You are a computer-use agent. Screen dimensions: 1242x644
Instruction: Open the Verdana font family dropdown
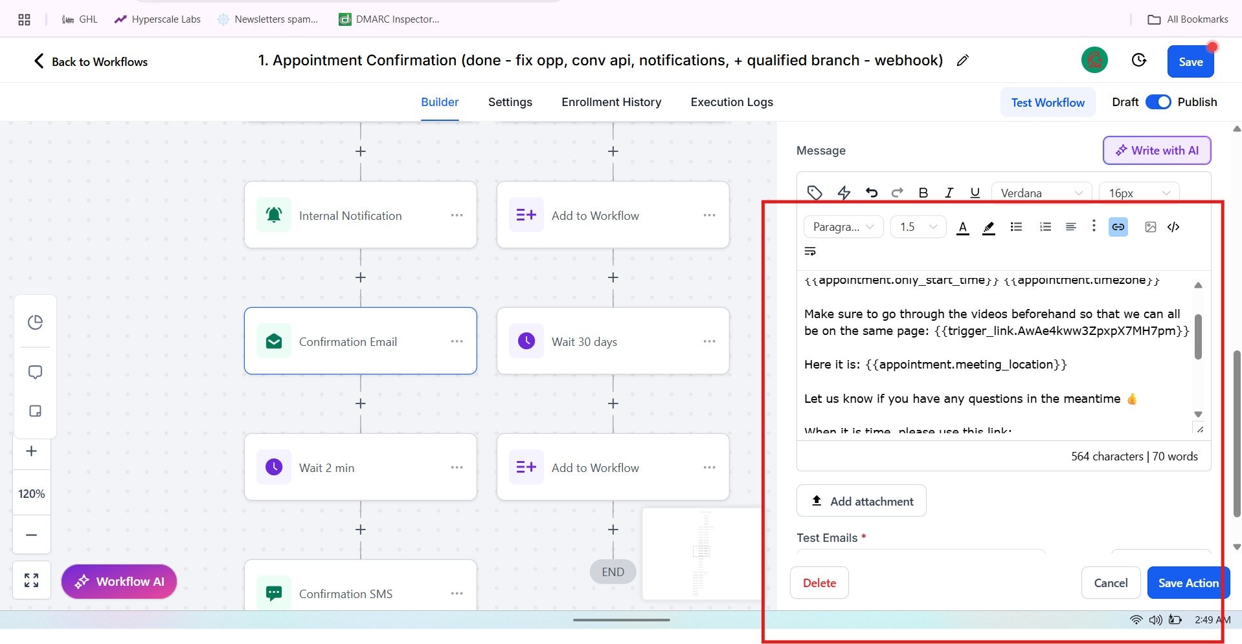(1040, 192)
